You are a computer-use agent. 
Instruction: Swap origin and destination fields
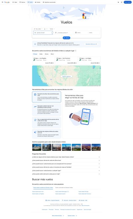(x=53, y=33)
